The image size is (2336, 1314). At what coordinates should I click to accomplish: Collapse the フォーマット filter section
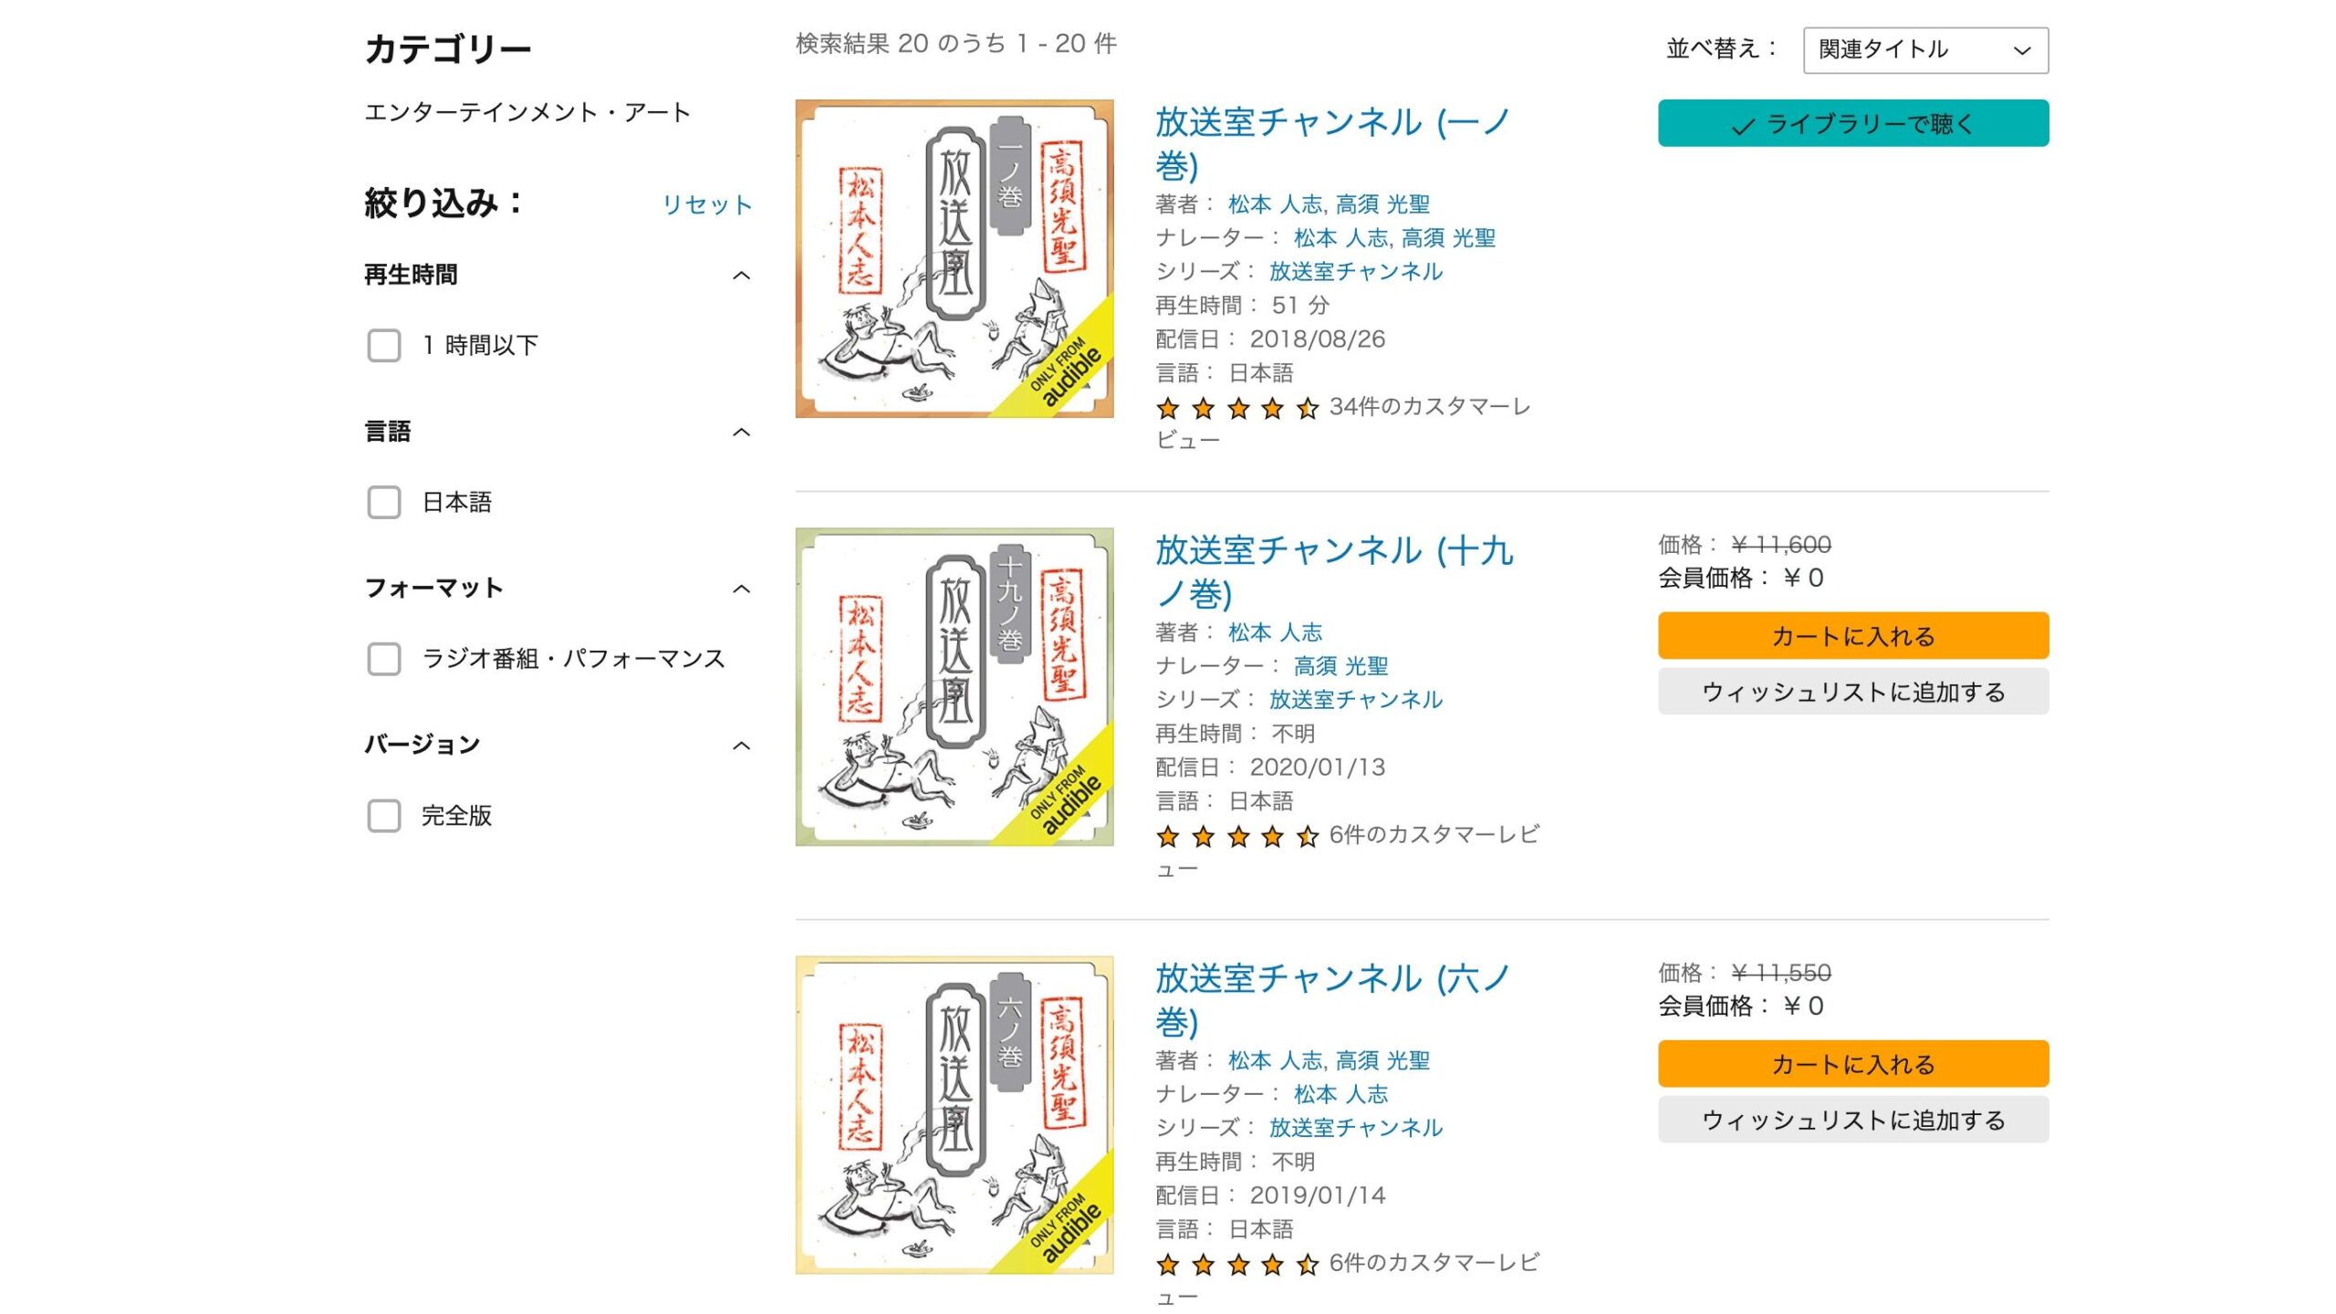click(742, 589)
